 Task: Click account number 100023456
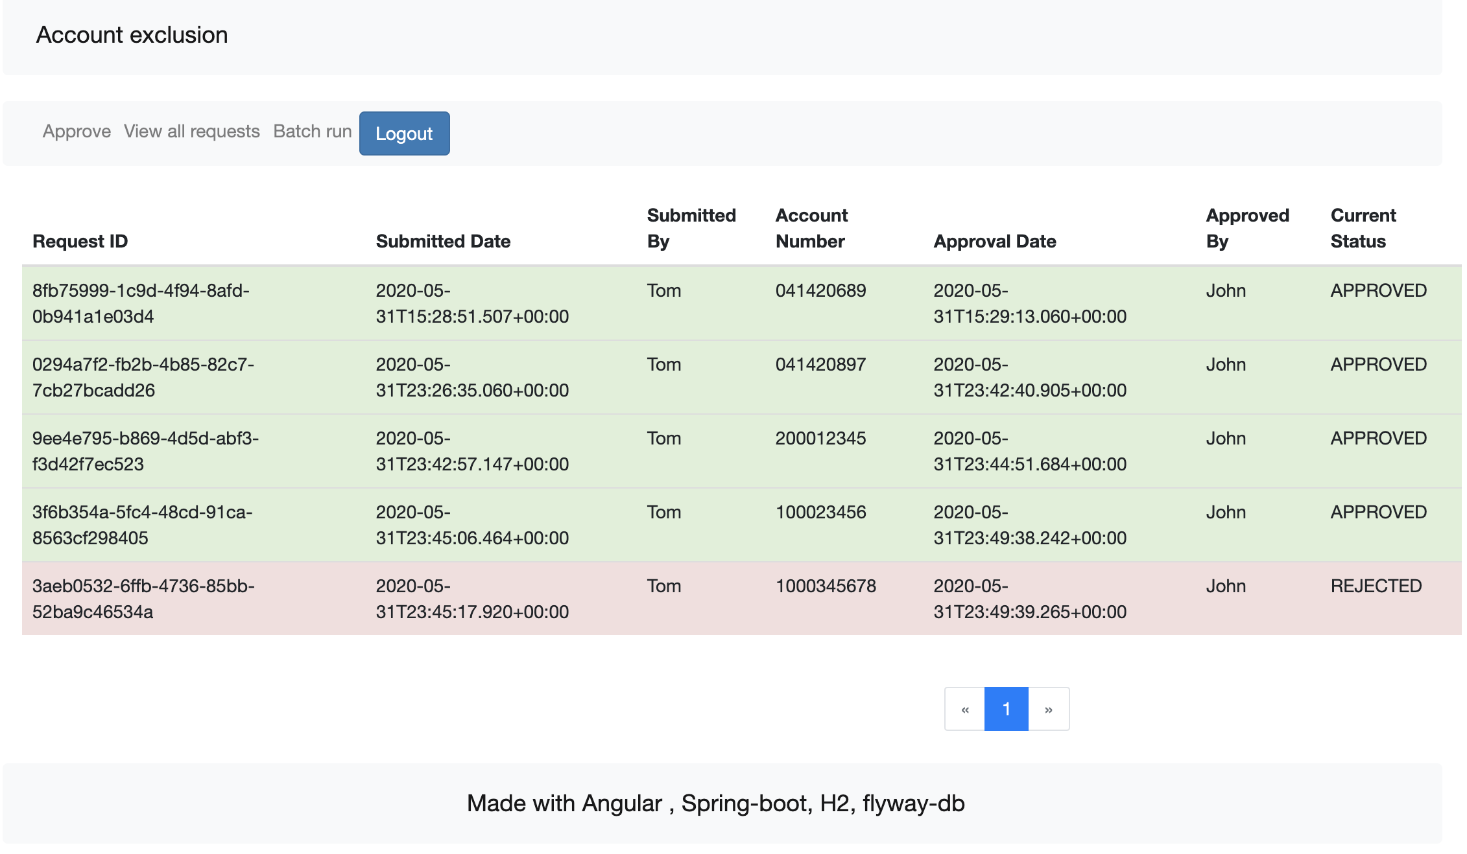tap(820, 513)
